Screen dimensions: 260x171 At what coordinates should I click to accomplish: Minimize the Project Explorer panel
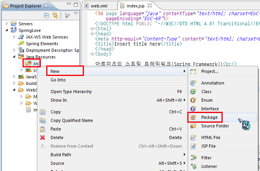click(69, 4)
